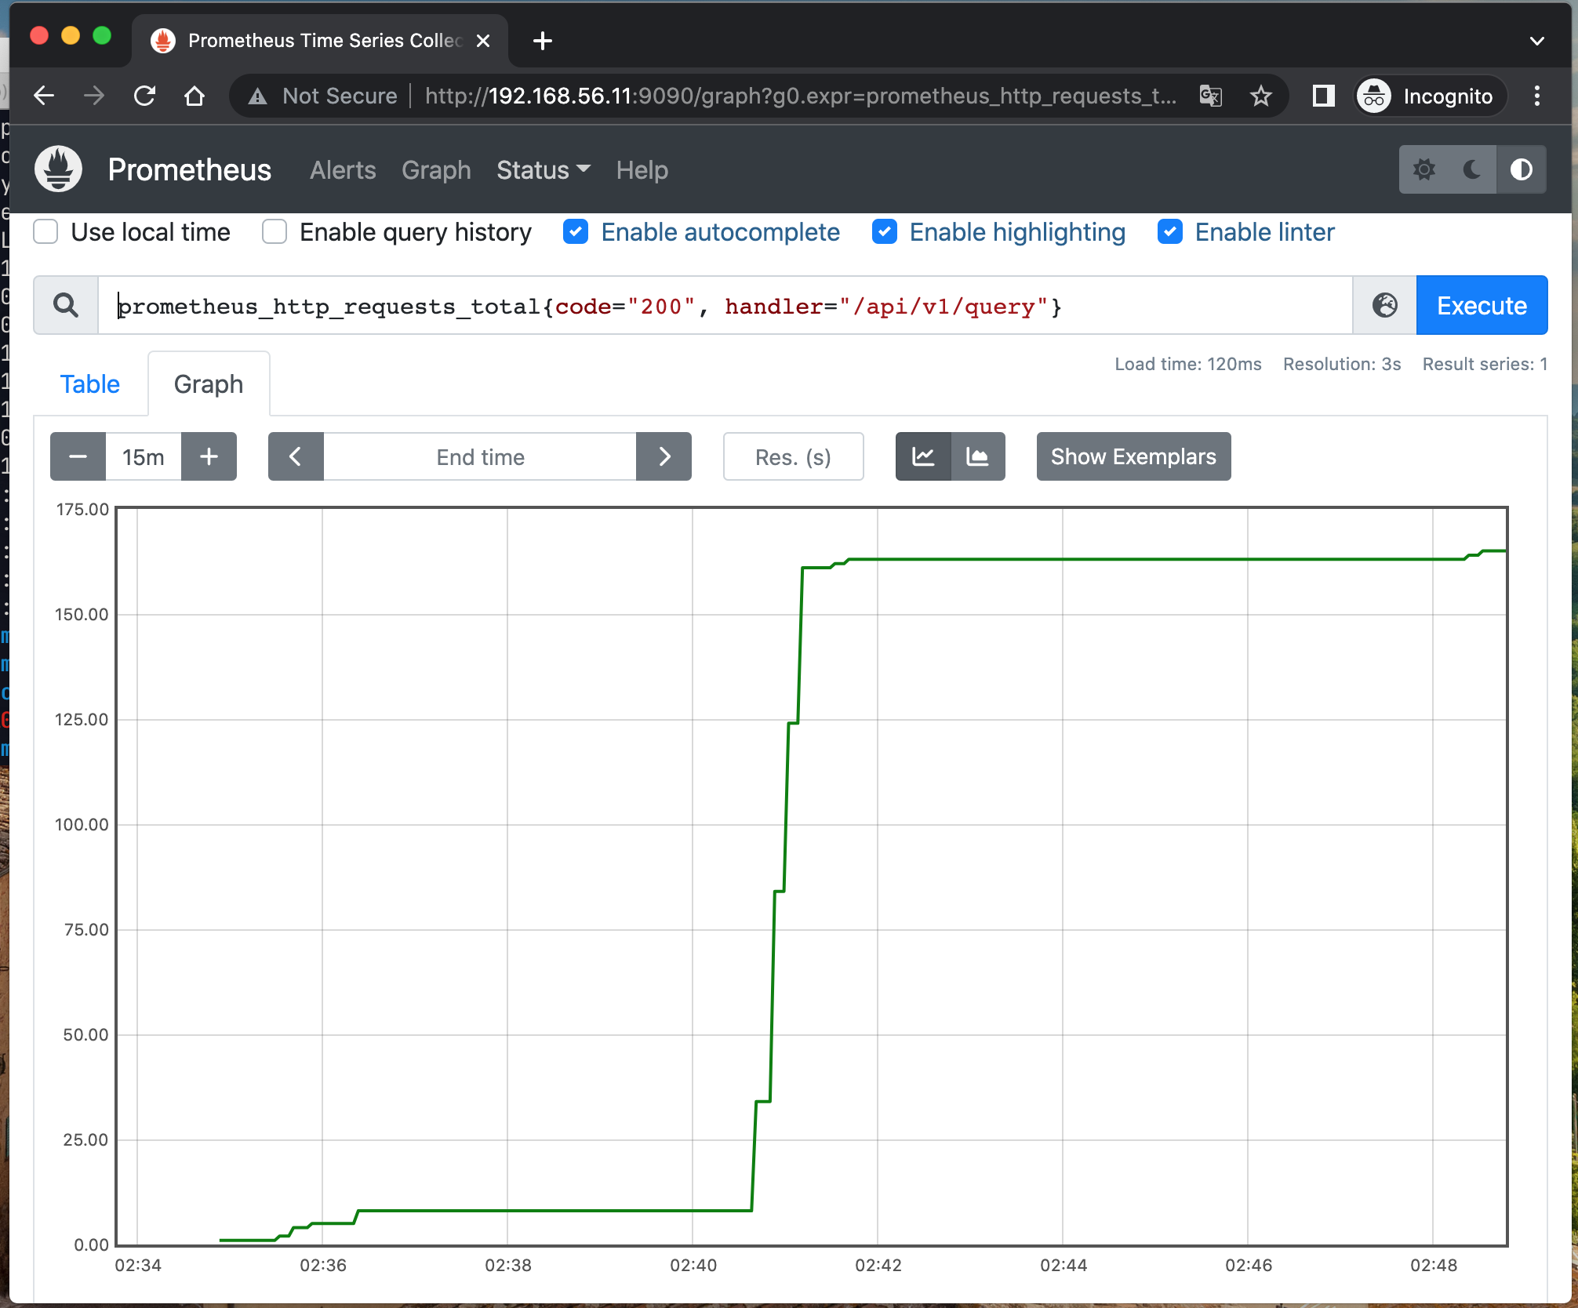Close the Prometheus browser tab

pyautogui.click(x=483, y=41)
